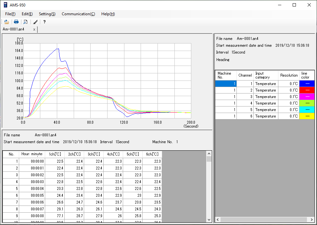The width and height of the screenshot is (317, 225).
Task: Open print preview from the toolbar
Action: [x=25, y=22]
